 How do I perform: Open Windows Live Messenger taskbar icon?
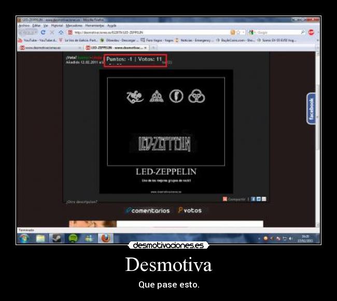coord(89,238)
